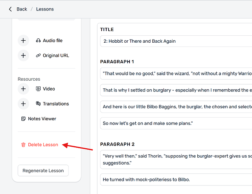The width and height of the screenshot is (252, 194).
Task: Select the Audio file label
Action: click(53, 40)
